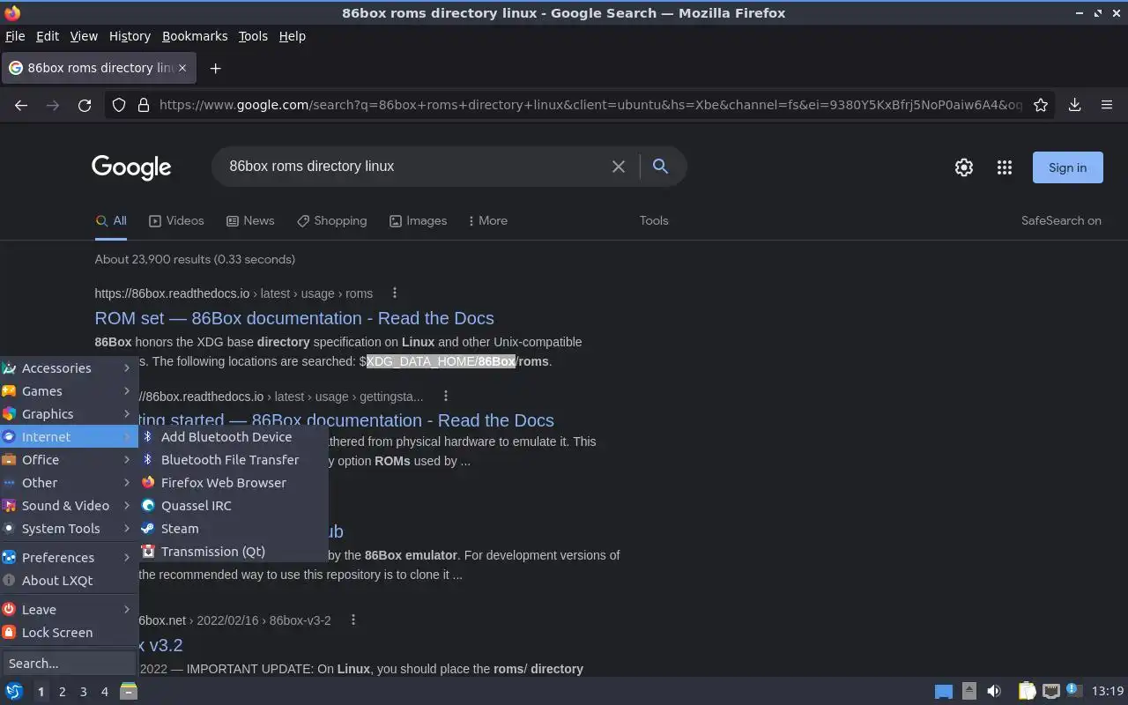Open the Firefox History menu
This screenshot has height=705, width=1128.
130,36
